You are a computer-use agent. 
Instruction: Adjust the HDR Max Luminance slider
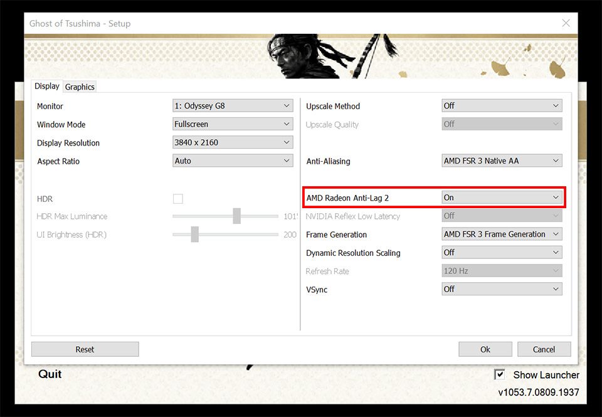point(236,216)
